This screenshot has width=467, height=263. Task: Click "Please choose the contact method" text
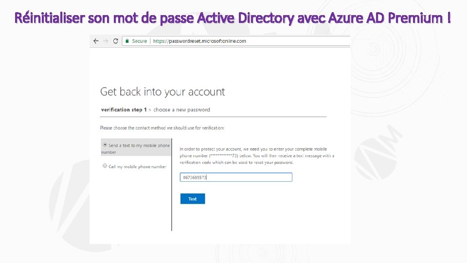[x=162, y=128]
